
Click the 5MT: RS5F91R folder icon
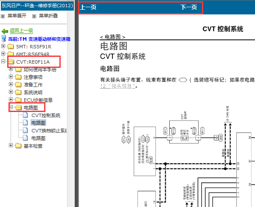tap(11, 47)
